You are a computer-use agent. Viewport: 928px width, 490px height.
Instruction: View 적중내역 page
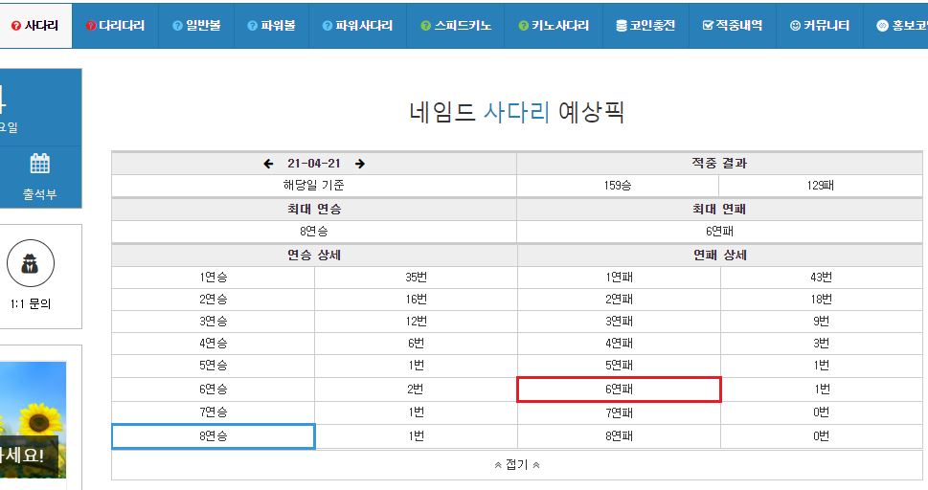pos(733,26)
